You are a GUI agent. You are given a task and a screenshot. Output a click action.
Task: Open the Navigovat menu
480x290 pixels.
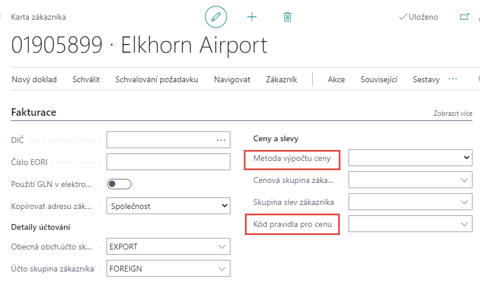pyautogui.click(x=232, y=79)
